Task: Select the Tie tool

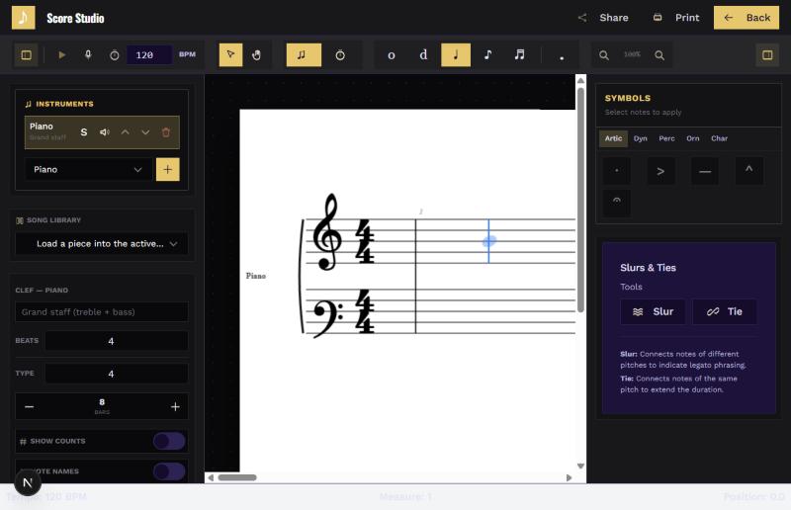Action: 725,311
